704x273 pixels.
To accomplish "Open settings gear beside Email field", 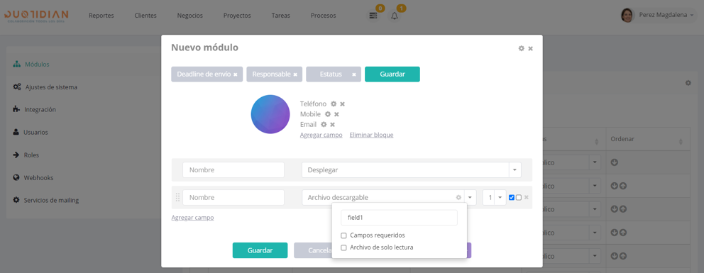I will (x=324, y=125).
